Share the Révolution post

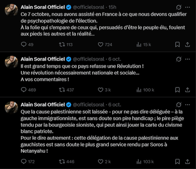click(x=188, y=90)
